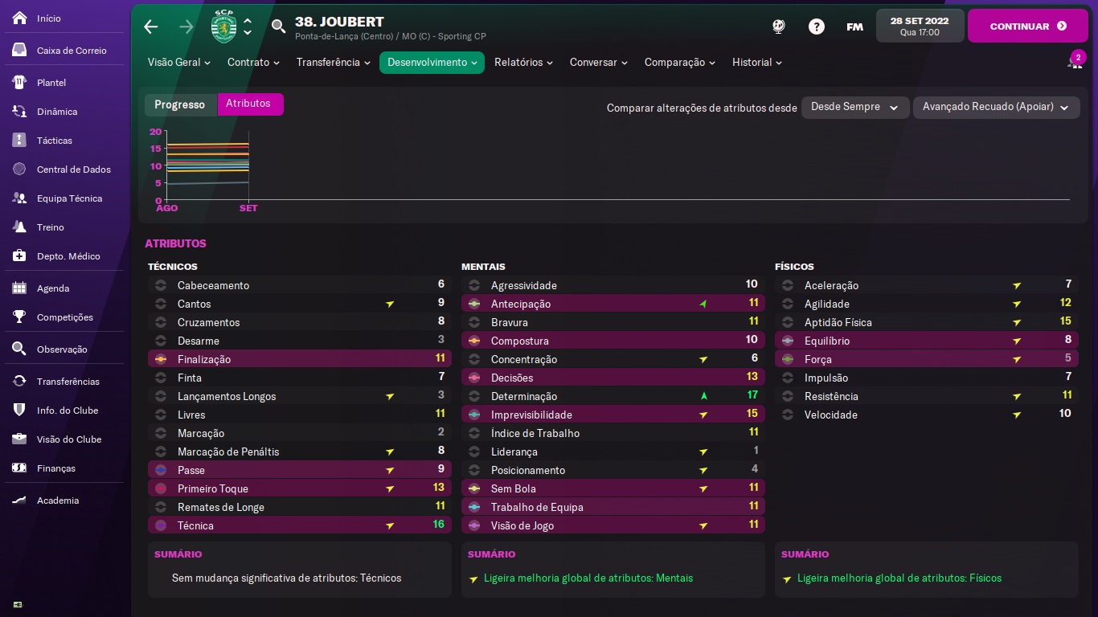This screenshot has width=1098, height=617.
Task: Toggle graph line for Cabeceamento attribute
Action: point(161,285)
